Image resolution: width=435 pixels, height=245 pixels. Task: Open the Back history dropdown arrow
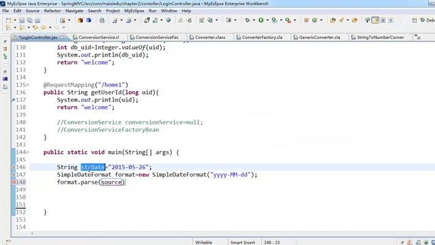(x=50, y=27)
